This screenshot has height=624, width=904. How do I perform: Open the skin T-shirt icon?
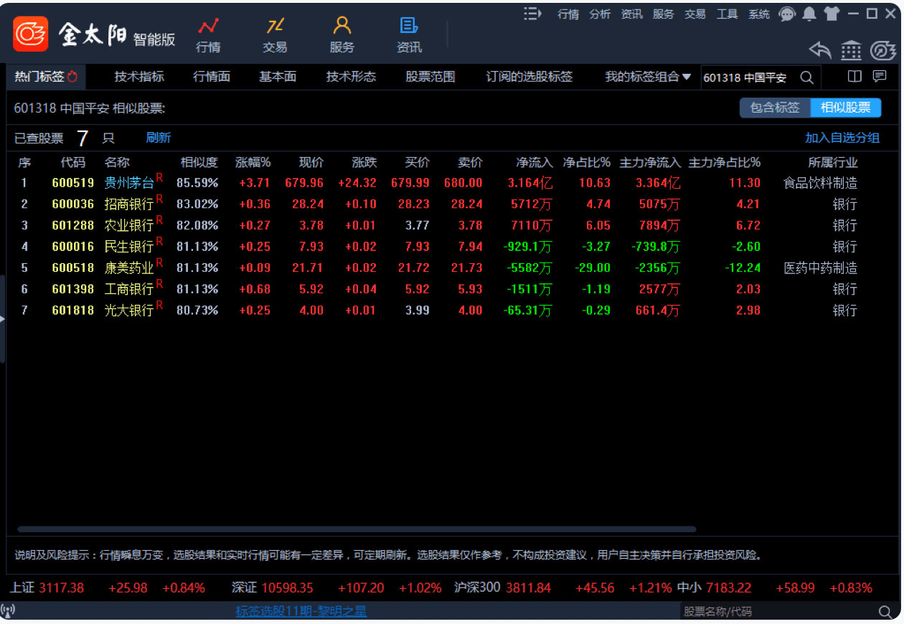coord(832,14)
